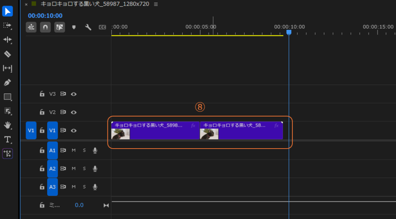
Task: Hide the V3 track output eye
Action: (x=73, y=94)
